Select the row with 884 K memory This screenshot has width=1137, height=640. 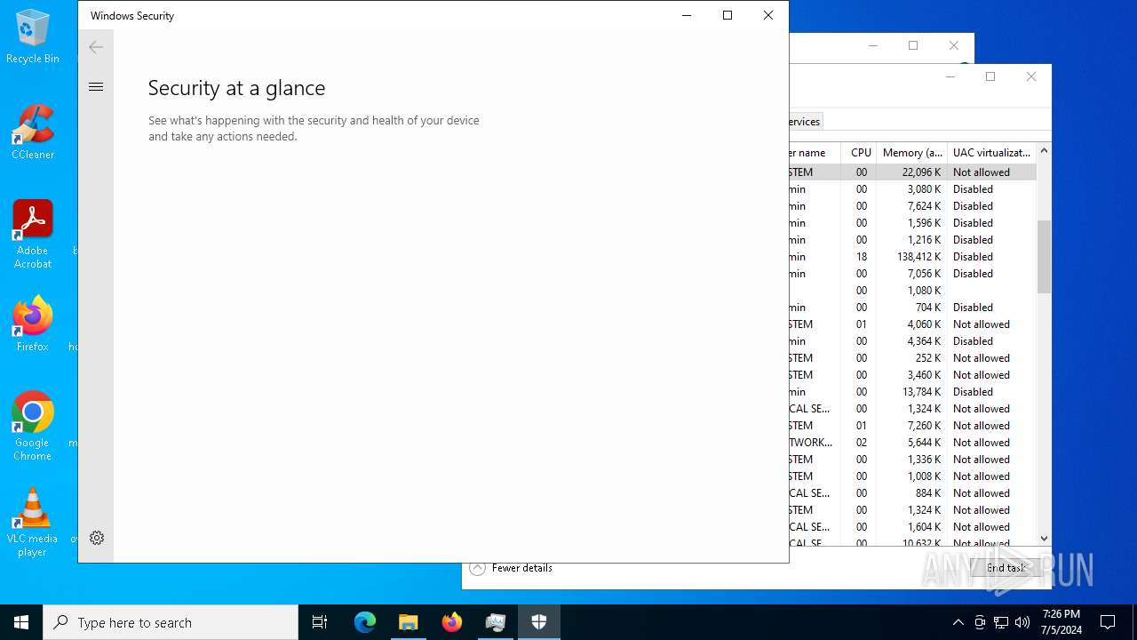pyautogui.click(x=912, y=493)
